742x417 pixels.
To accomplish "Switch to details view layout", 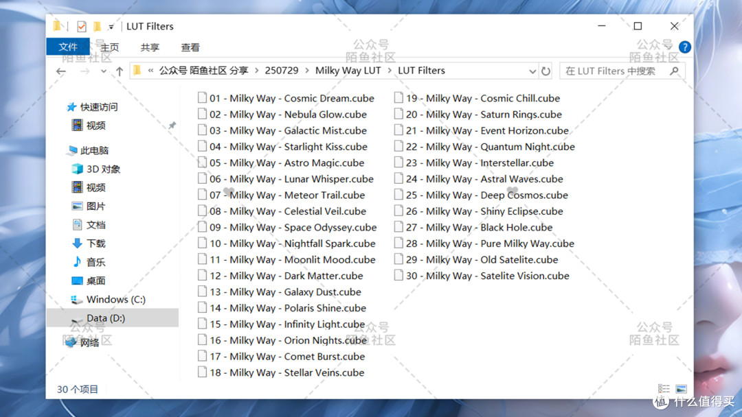I will [x=664, y=389].
